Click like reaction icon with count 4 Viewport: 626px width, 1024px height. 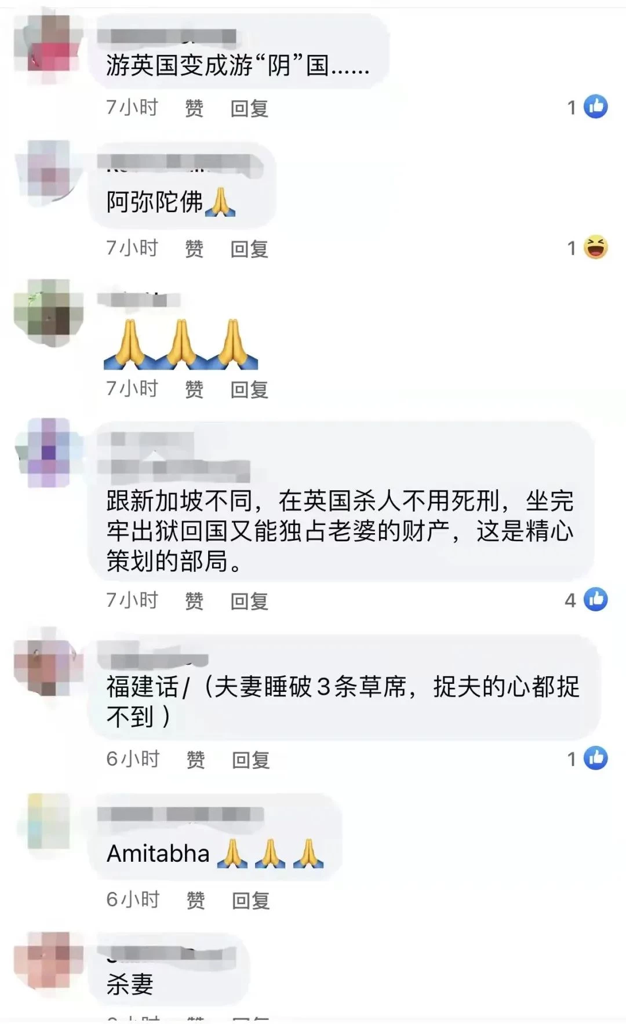[595, 599]
